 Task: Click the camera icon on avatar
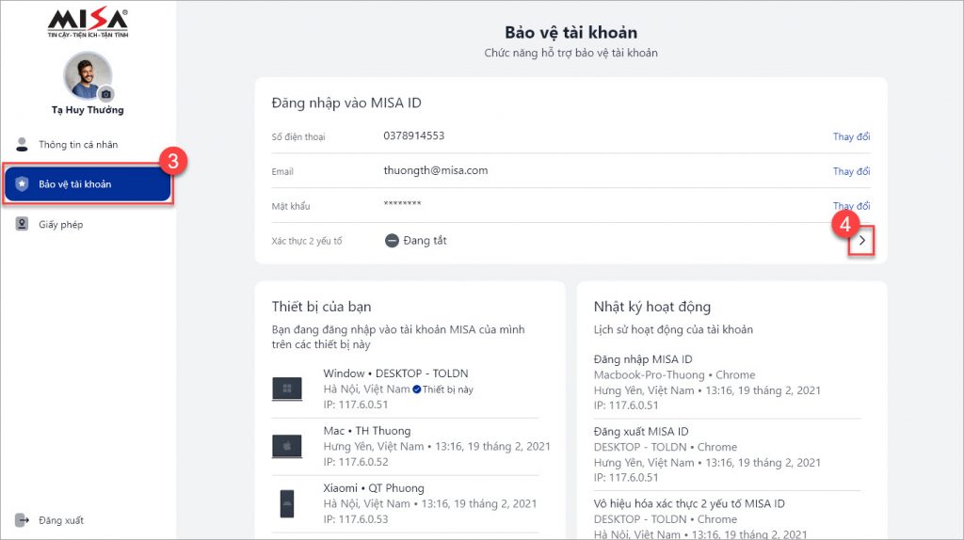(x=106, y=94)
